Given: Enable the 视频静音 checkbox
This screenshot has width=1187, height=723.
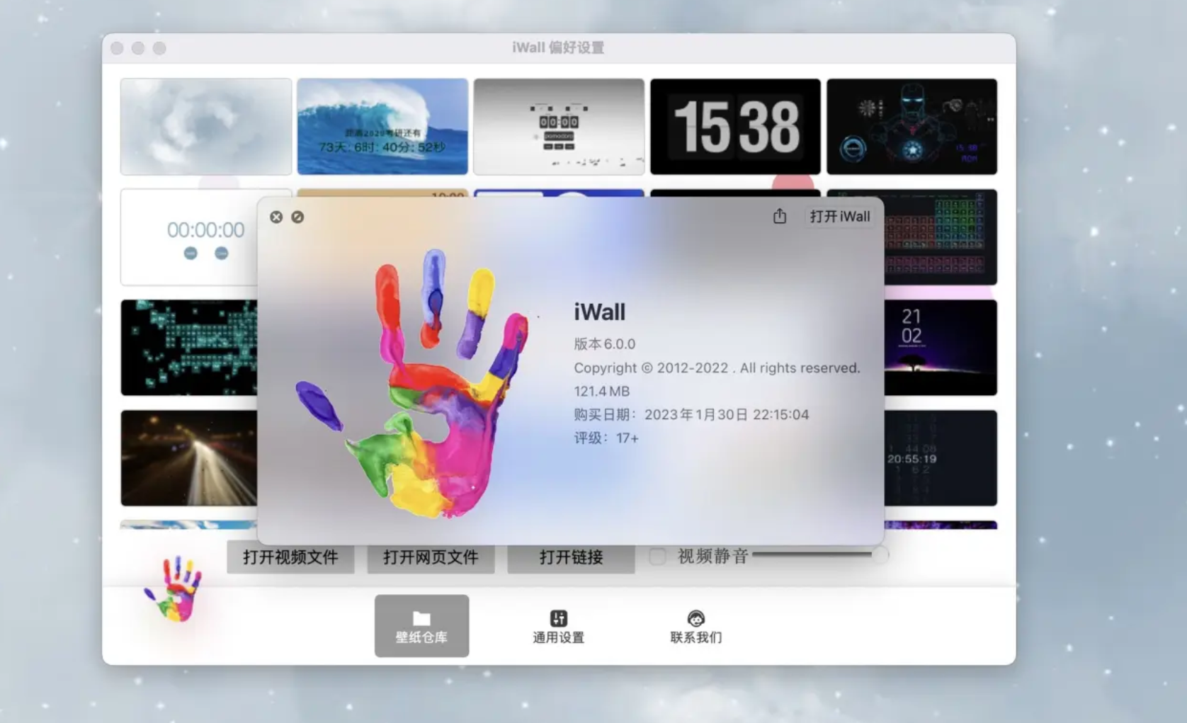Looking at the screenshot, I should [x=657, y=557].
